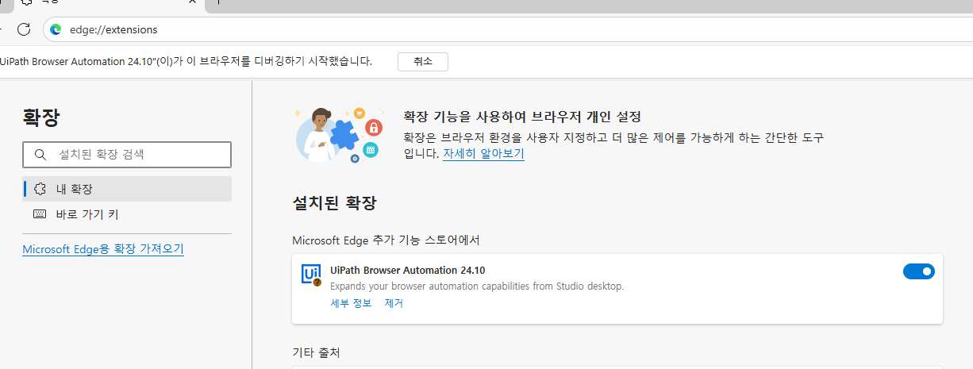
Task: Click the browser refresh icon
Action: pos(24,29)
